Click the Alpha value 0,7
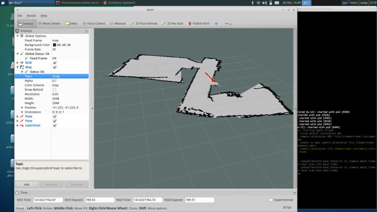This screenshot has width=377, height=212. pos(54,81)
